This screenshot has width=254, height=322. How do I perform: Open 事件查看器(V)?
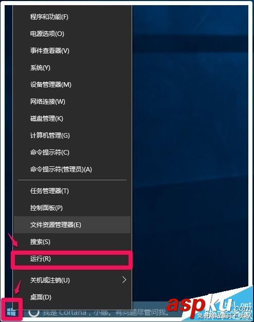tap(72, 51)
